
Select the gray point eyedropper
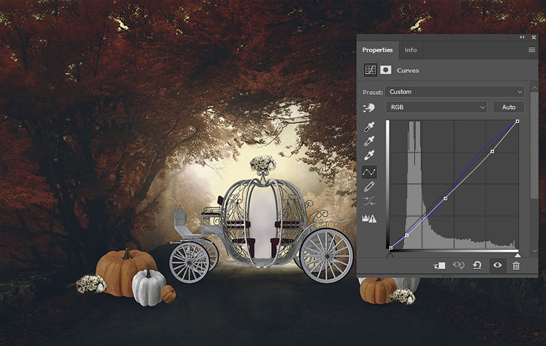point(369,141)
